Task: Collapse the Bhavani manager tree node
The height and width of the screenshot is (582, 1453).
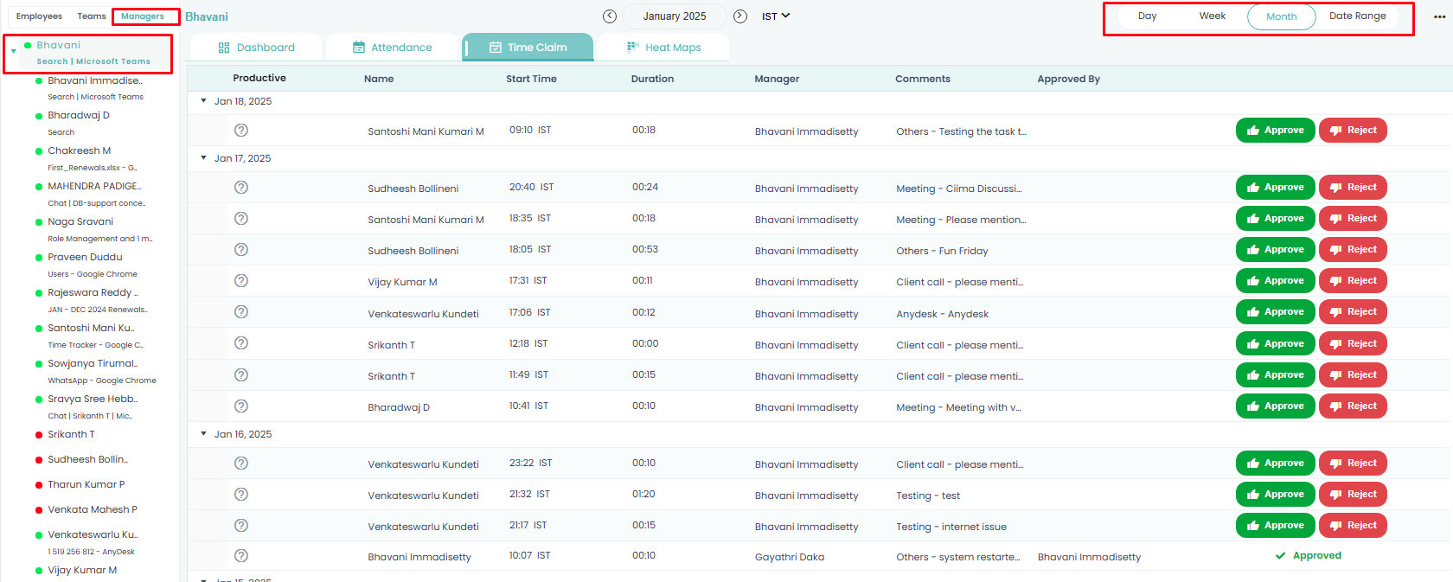Action: (x=14, y=52)
